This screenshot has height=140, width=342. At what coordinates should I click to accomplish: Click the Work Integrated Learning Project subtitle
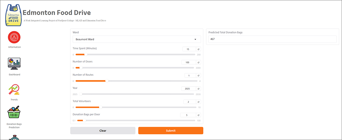click(65, 20)
